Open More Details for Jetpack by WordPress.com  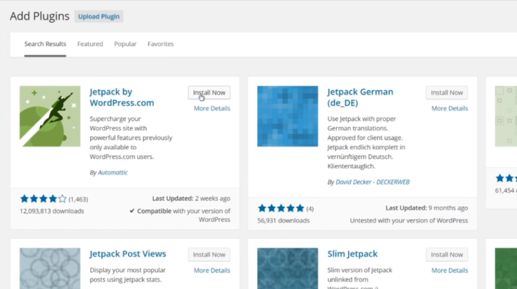(212, 108)
